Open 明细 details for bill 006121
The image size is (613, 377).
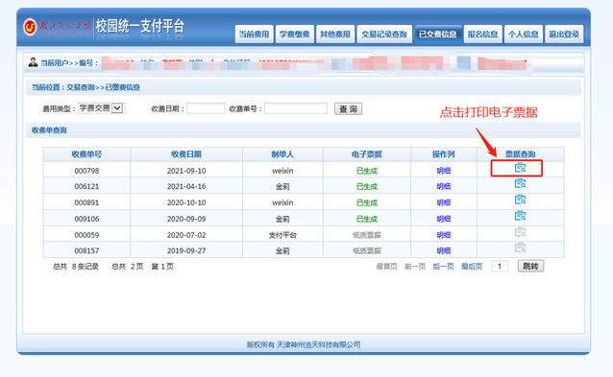[444, 186]
